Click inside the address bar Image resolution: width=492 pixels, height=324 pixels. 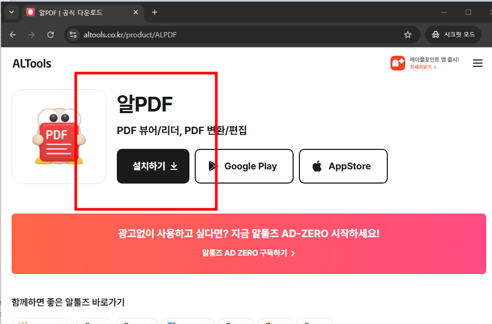pyautogui.click(x=210, y=35)
